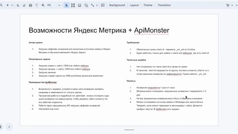Open the Fit zoom level dropdown
This screenshot has height=134, width=238.
54,5
